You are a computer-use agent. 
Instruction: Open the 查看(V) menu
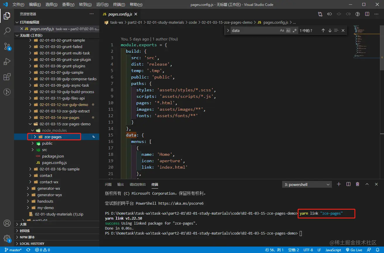(68, 5)
